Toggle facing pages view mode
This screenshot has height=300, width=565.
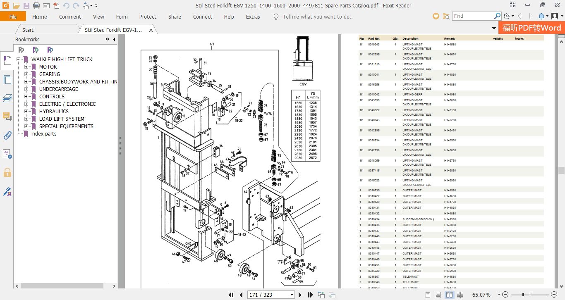tap(449, 295)
